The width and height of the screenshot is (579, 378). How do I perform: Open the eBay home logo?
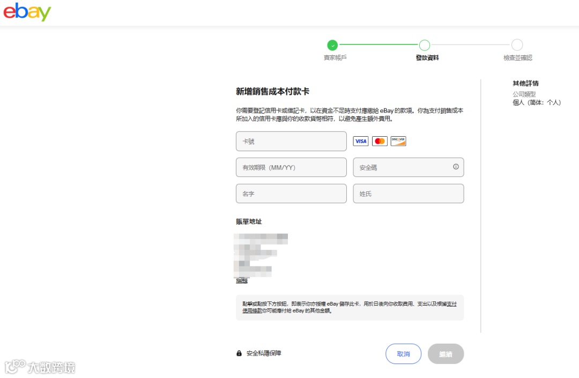click(27, 12)
